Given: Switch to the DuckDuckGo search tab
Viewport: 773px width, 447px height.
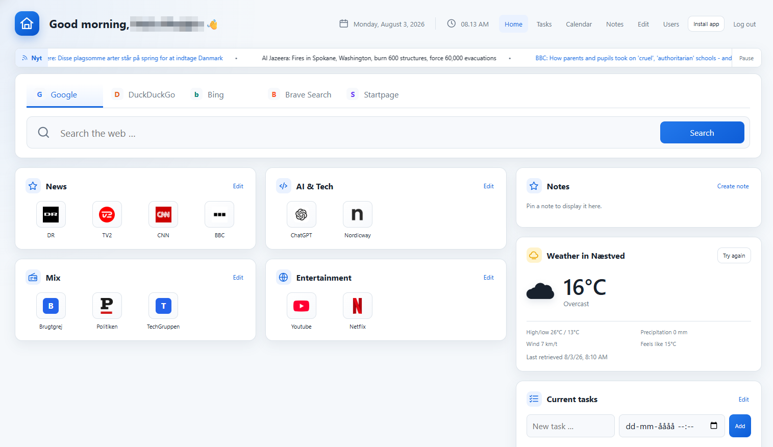Looking at the screenshot, I should tap(144, 95).
